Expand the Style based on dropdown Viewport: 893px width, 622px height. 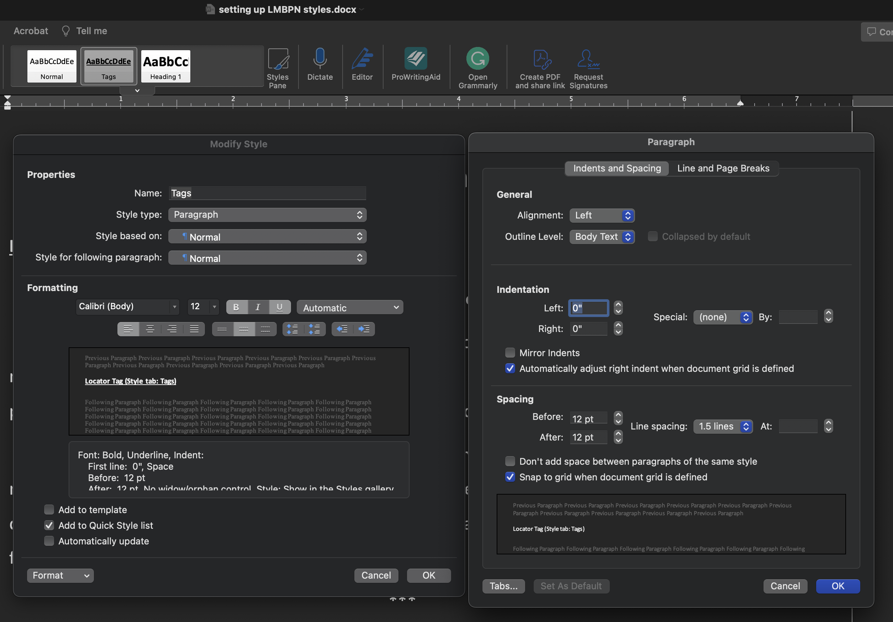coord(267,237)
